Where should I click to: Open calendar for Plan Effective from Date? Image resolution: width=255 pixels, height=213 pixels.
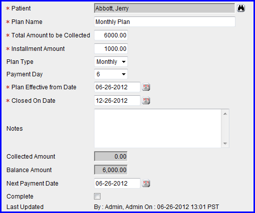146,87
